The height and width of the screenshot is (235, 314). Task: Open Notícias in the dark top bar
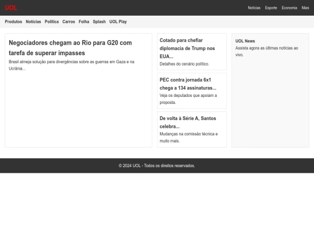tap(254, 8)
